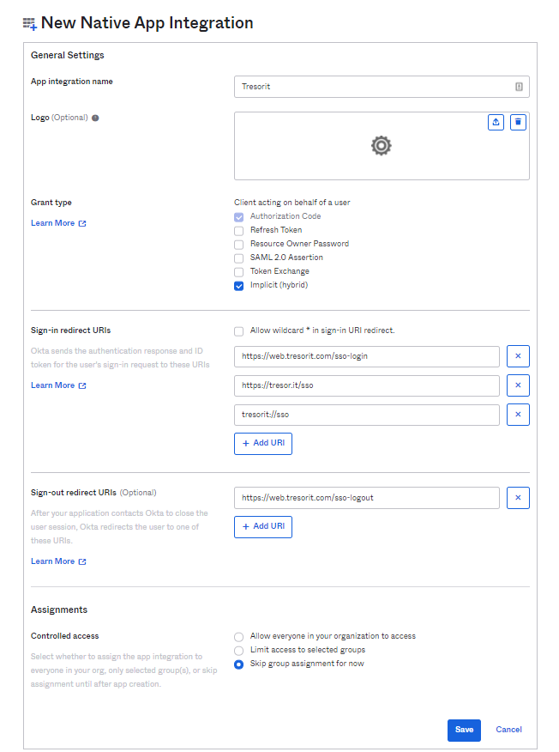
Task: Click the password manager icon in name field
Action: tap(519, 87)
